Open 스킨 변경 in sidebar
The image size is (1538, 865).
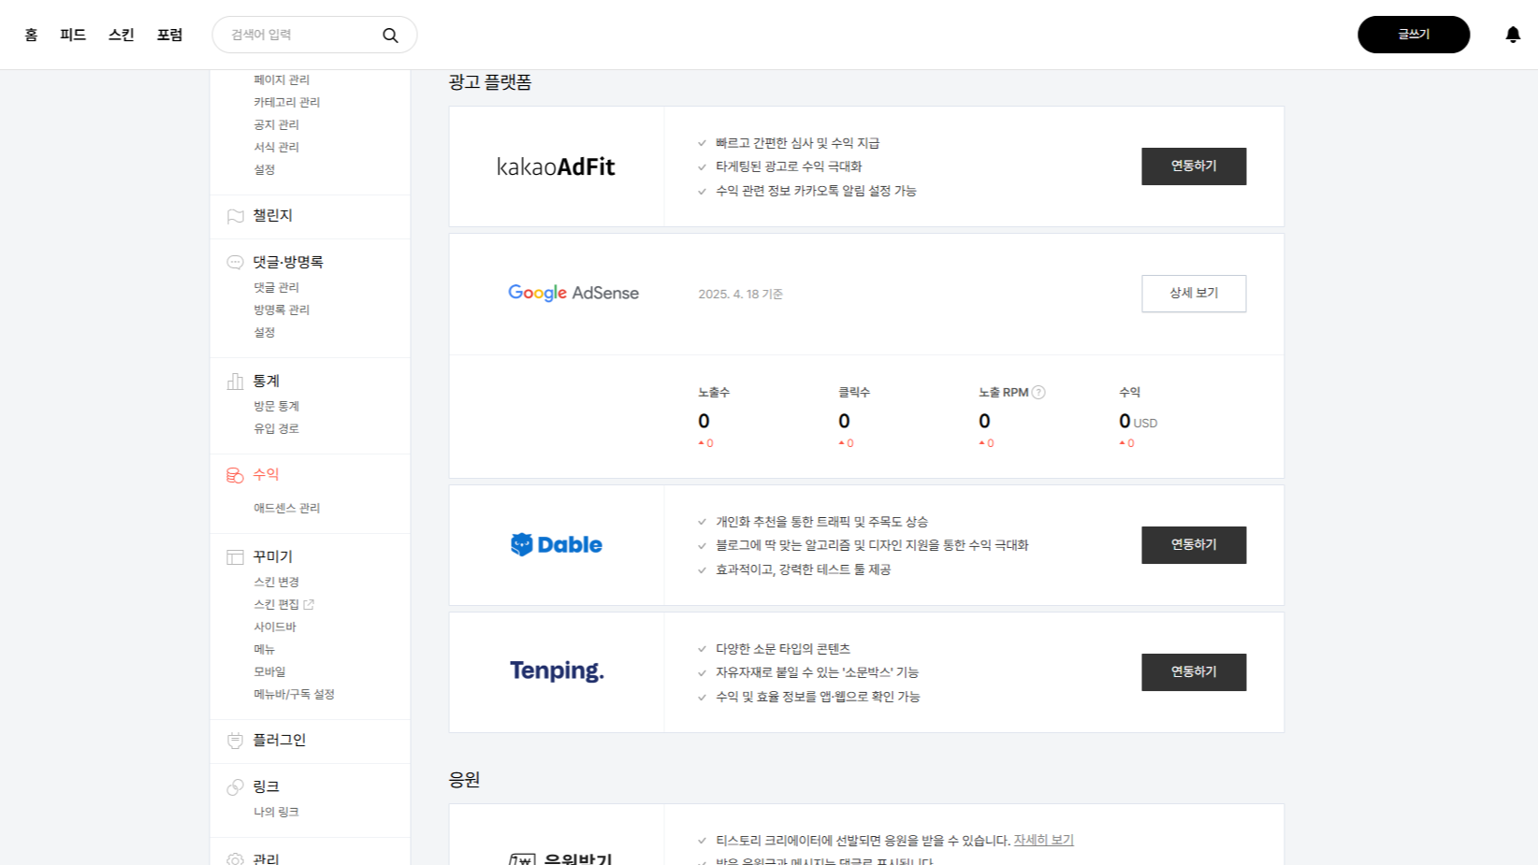(x=276, y=583)
